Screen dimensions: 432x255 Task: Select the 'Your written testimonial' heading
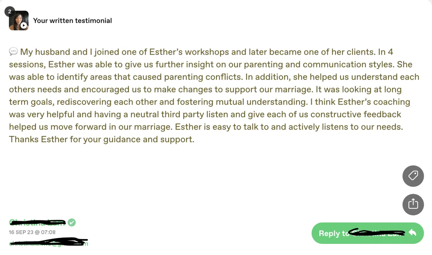(x=72, y=21)
